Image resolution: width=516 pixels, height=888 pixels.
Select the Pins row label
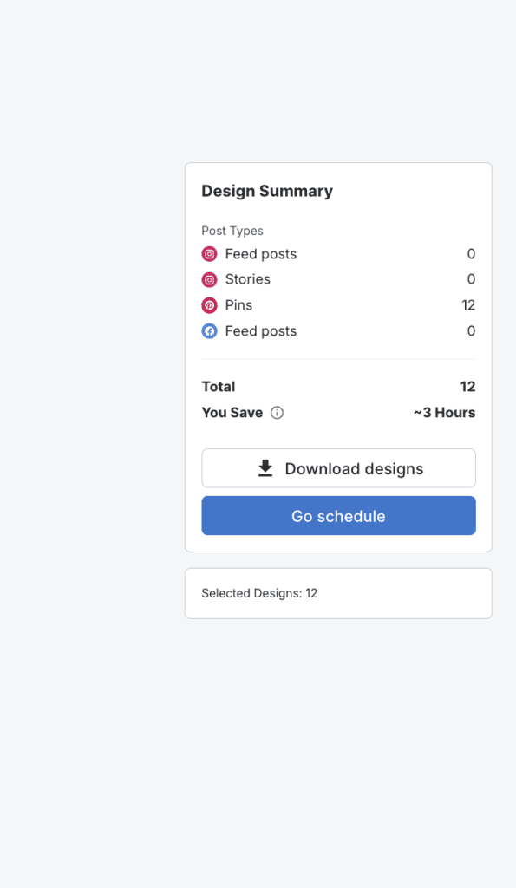click(240, 305)
